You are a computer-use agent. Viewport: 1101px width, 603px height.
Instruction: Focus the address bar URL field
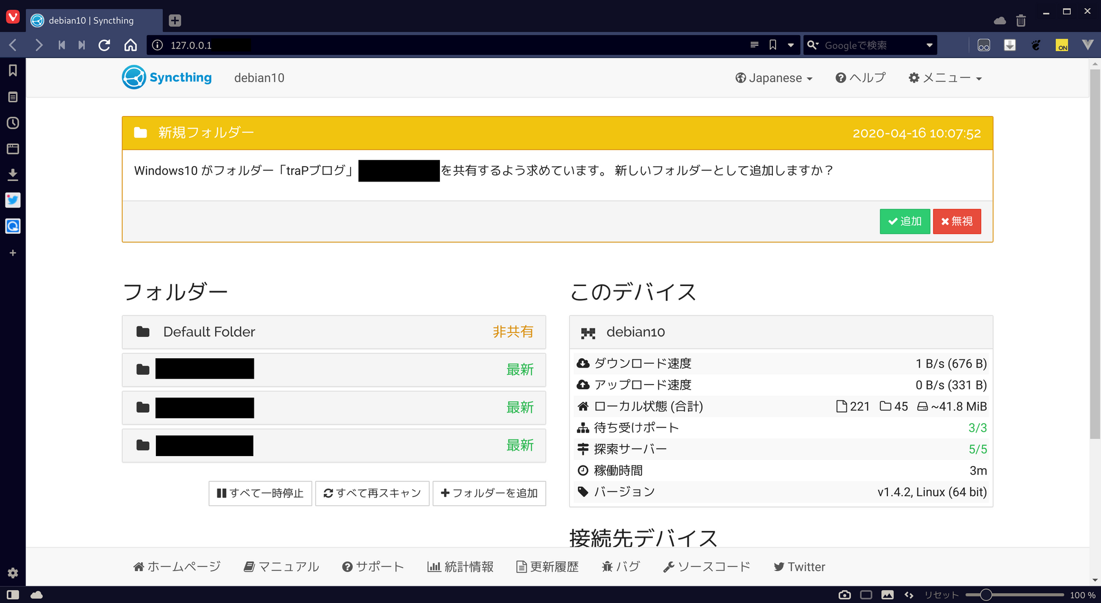click(x=457, y=45)
